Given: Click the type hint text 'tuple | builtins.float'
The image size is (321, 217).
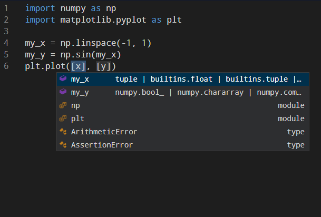Looking at the screenshot, I should pyautogui.click(x=164, y=79).
